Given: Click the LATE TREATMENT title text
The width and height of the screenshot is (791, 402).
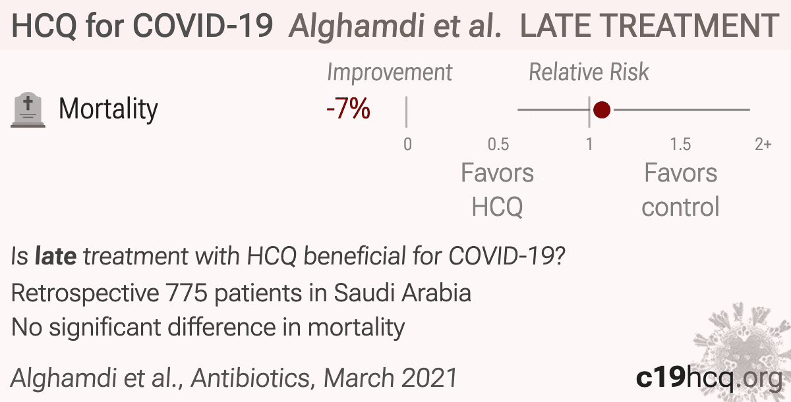Looking at the screenshot, I should [x=649, y=26].
